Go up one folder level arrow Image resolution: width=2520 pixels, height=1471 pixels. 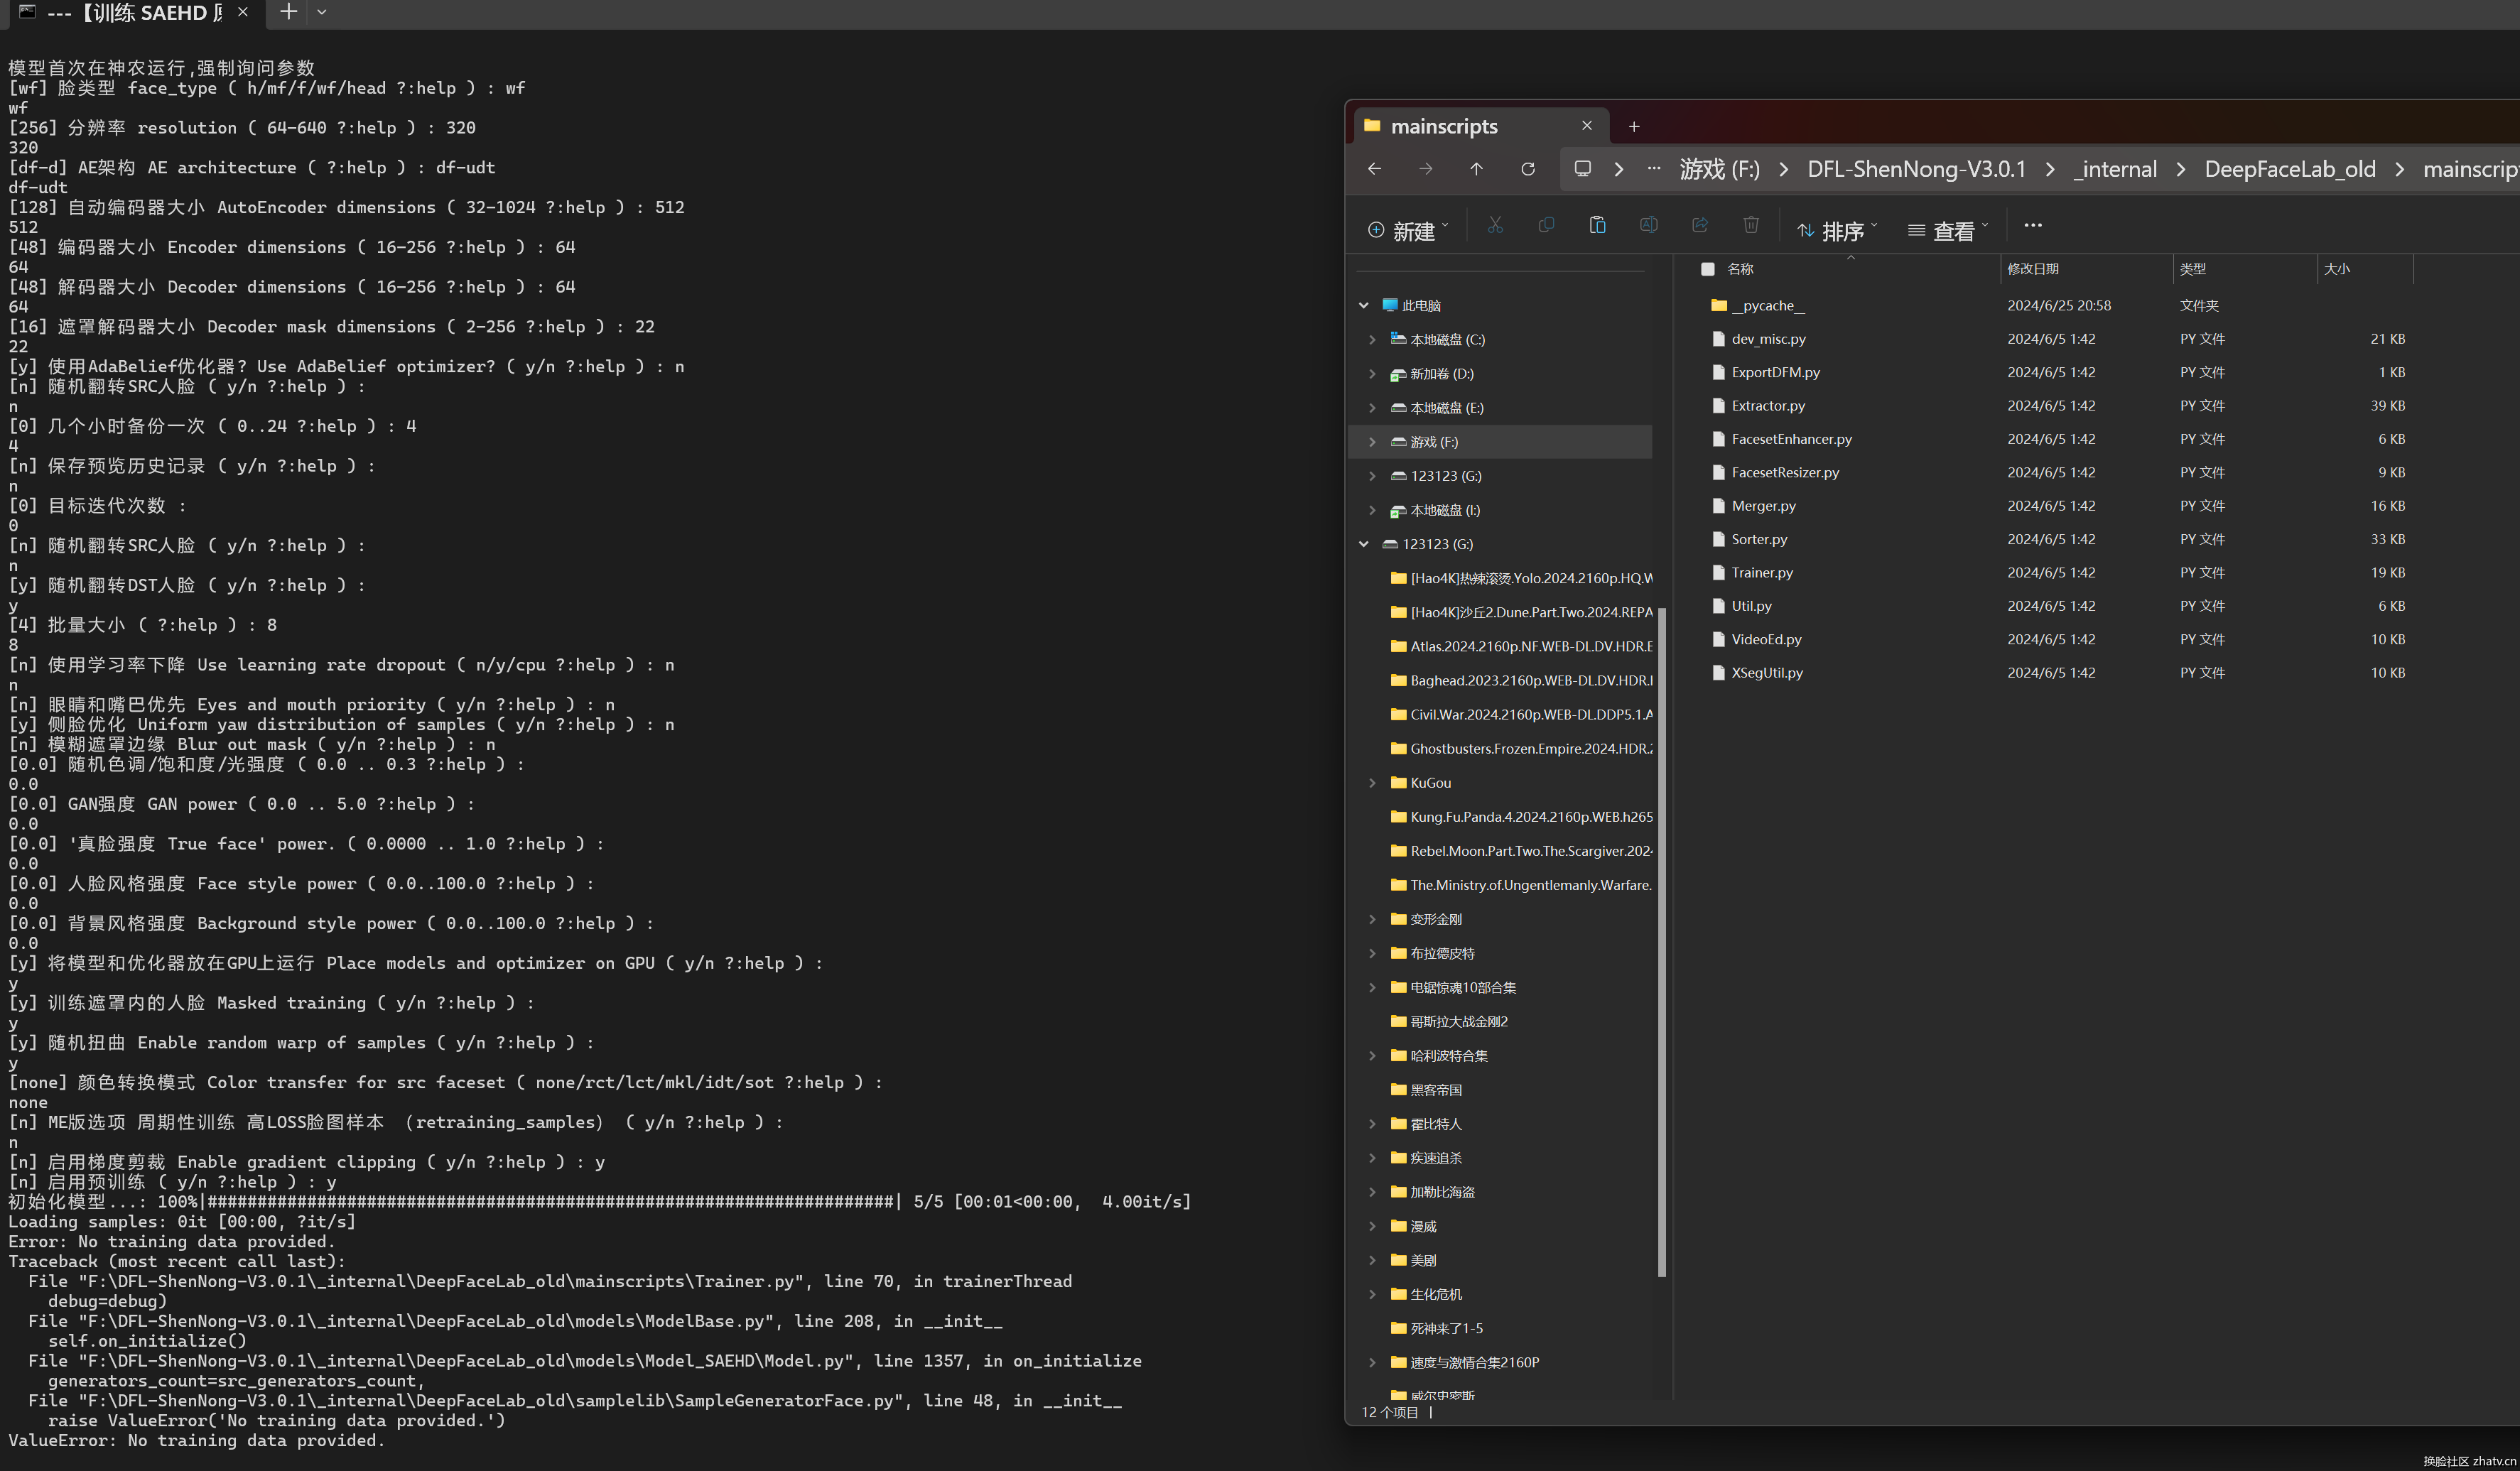point(1476,170)
